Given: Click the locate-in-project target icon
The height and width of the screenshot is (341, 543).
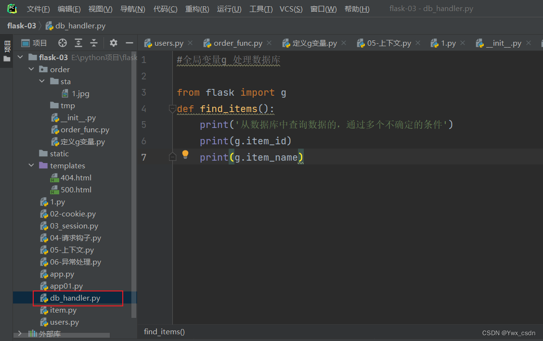Looking at the screenshot, I should pyautogui.click(x=62, y=43).
